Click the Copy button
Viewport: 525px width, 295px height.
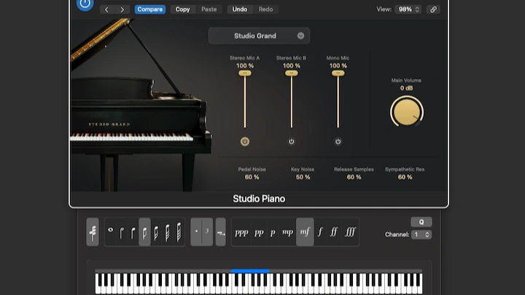click(x=182, y=9)
